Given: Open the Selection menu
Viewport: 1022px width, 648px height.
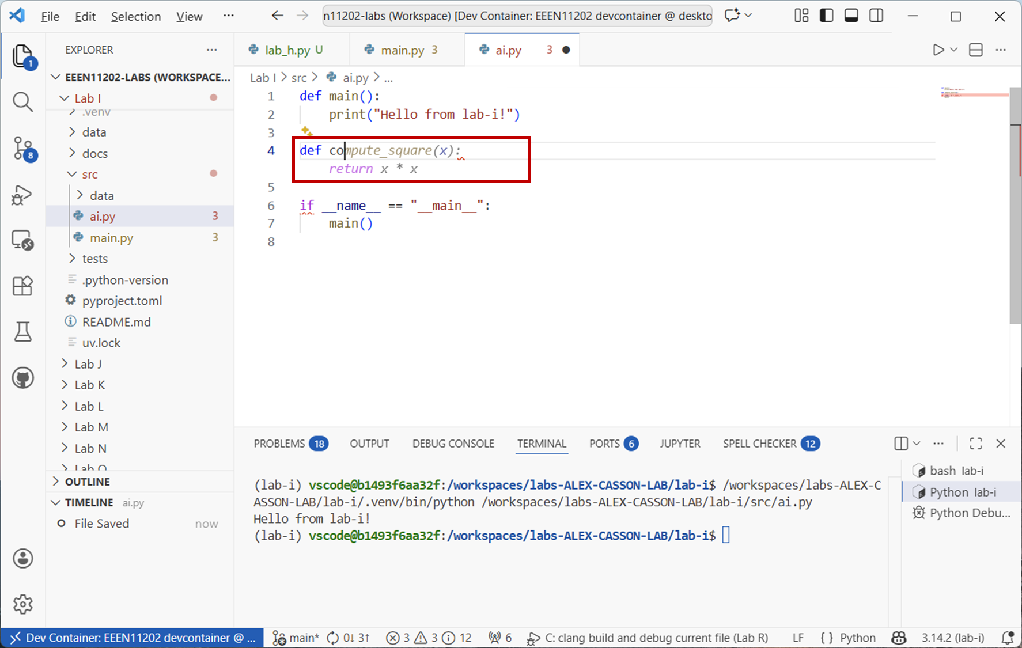Looking at the screenshot, I should coord(135,16).
